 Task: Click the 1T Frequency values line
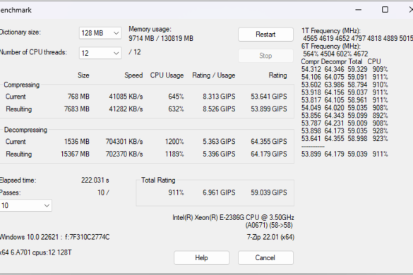point(358,38)
